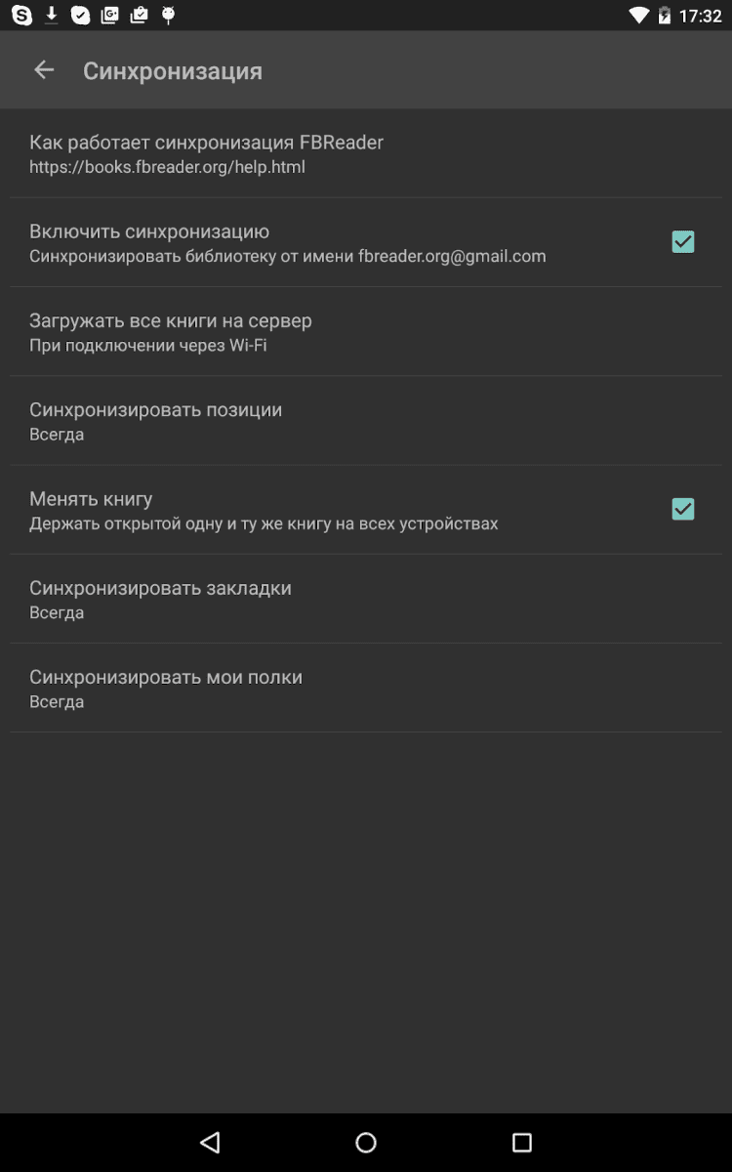
Task: Toggle the 'Менять книгу' checkbox
Action: click(x=683, y=509)
